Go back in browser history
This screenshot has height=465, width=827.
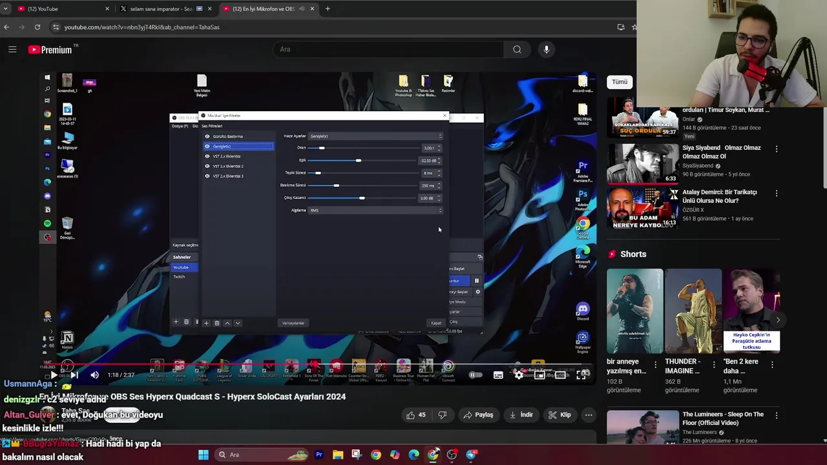click(x=6, y=27)
